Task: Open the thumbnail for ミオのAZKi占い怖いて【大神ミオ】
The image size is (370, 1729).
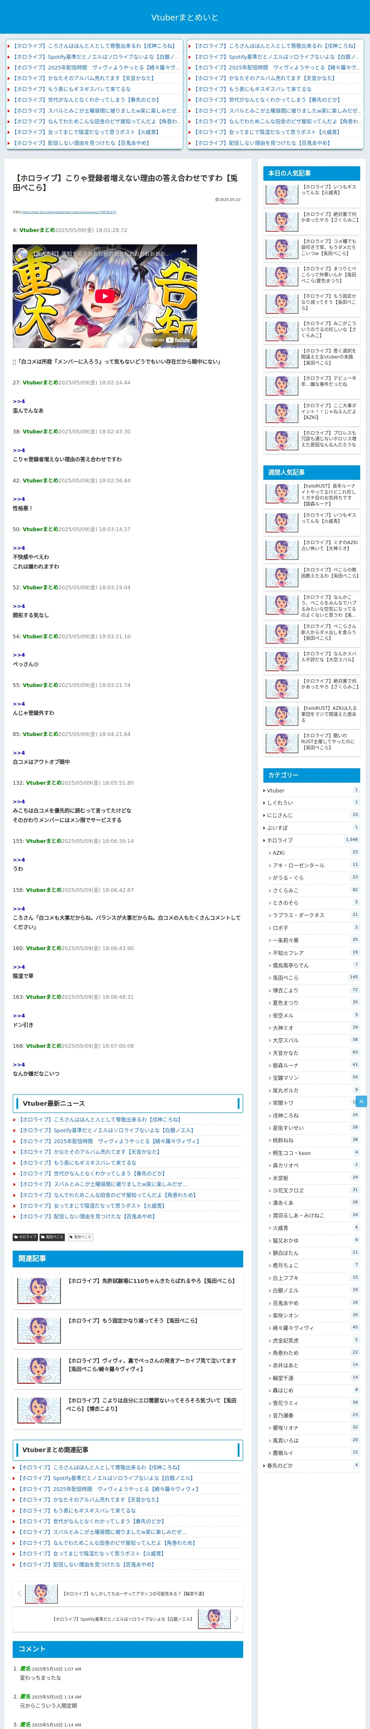Action: tap(282, 550)
